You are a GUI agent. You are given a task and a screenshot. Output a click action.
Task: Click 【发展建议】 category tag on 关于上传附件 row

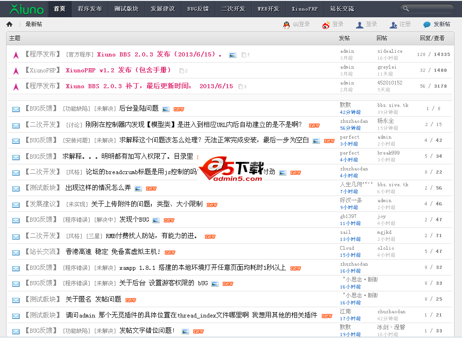(43, 204)
